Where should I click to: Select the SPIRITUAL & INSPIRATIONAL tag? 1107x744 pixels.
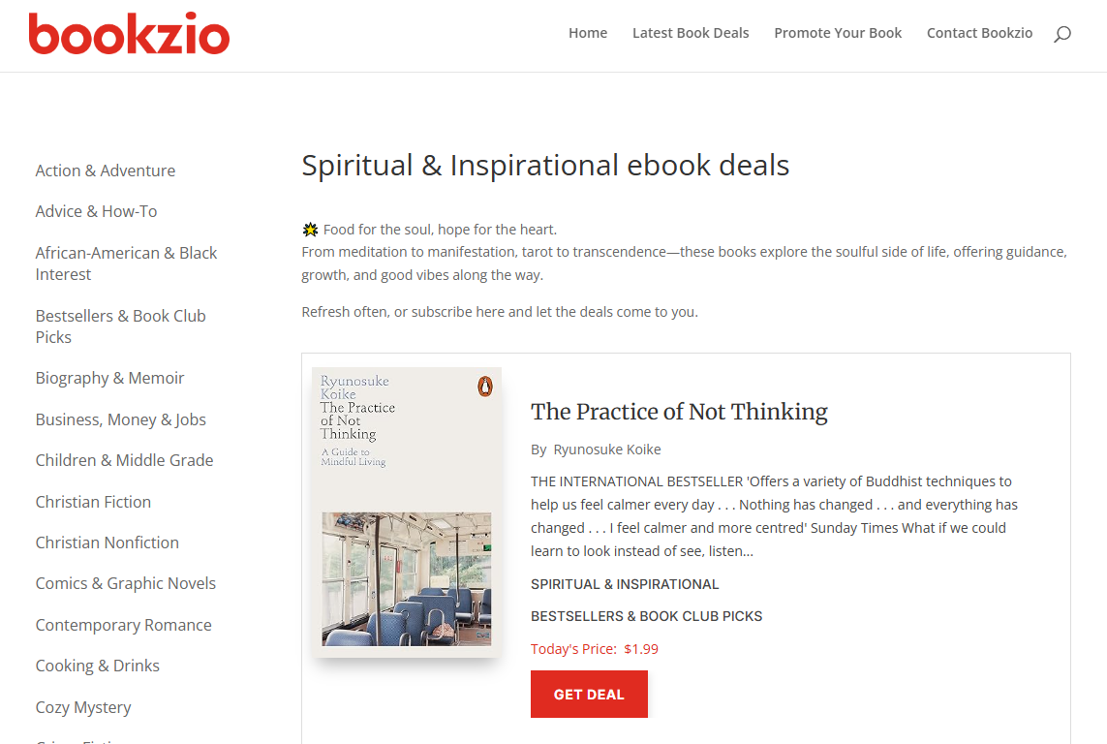pos(625,584)
